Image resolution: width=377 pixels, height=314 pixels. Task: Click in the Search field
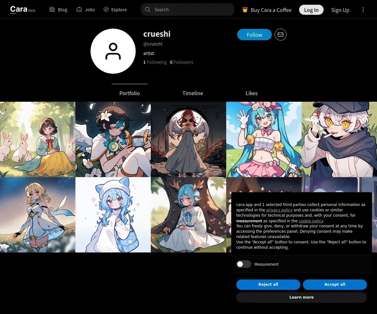188,9
